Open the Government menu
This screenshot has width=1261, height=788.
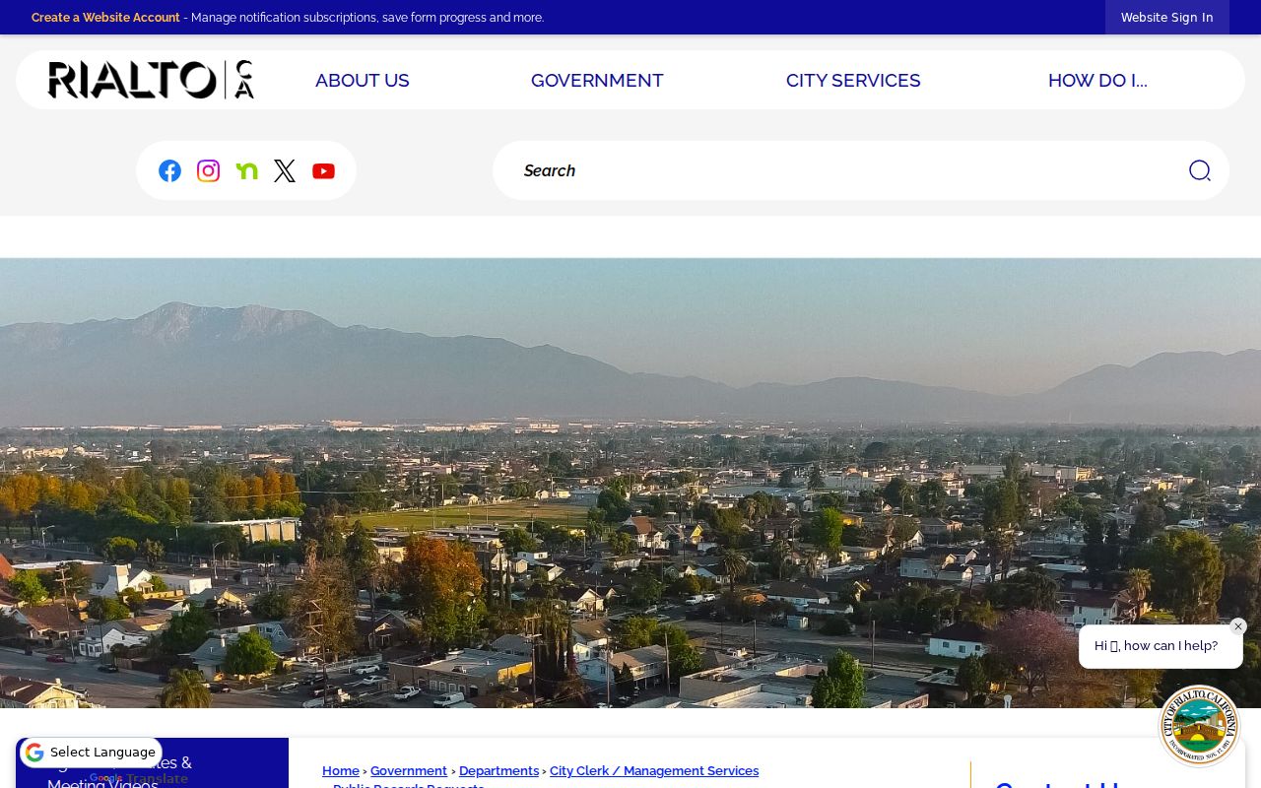(x=597, y=81)
